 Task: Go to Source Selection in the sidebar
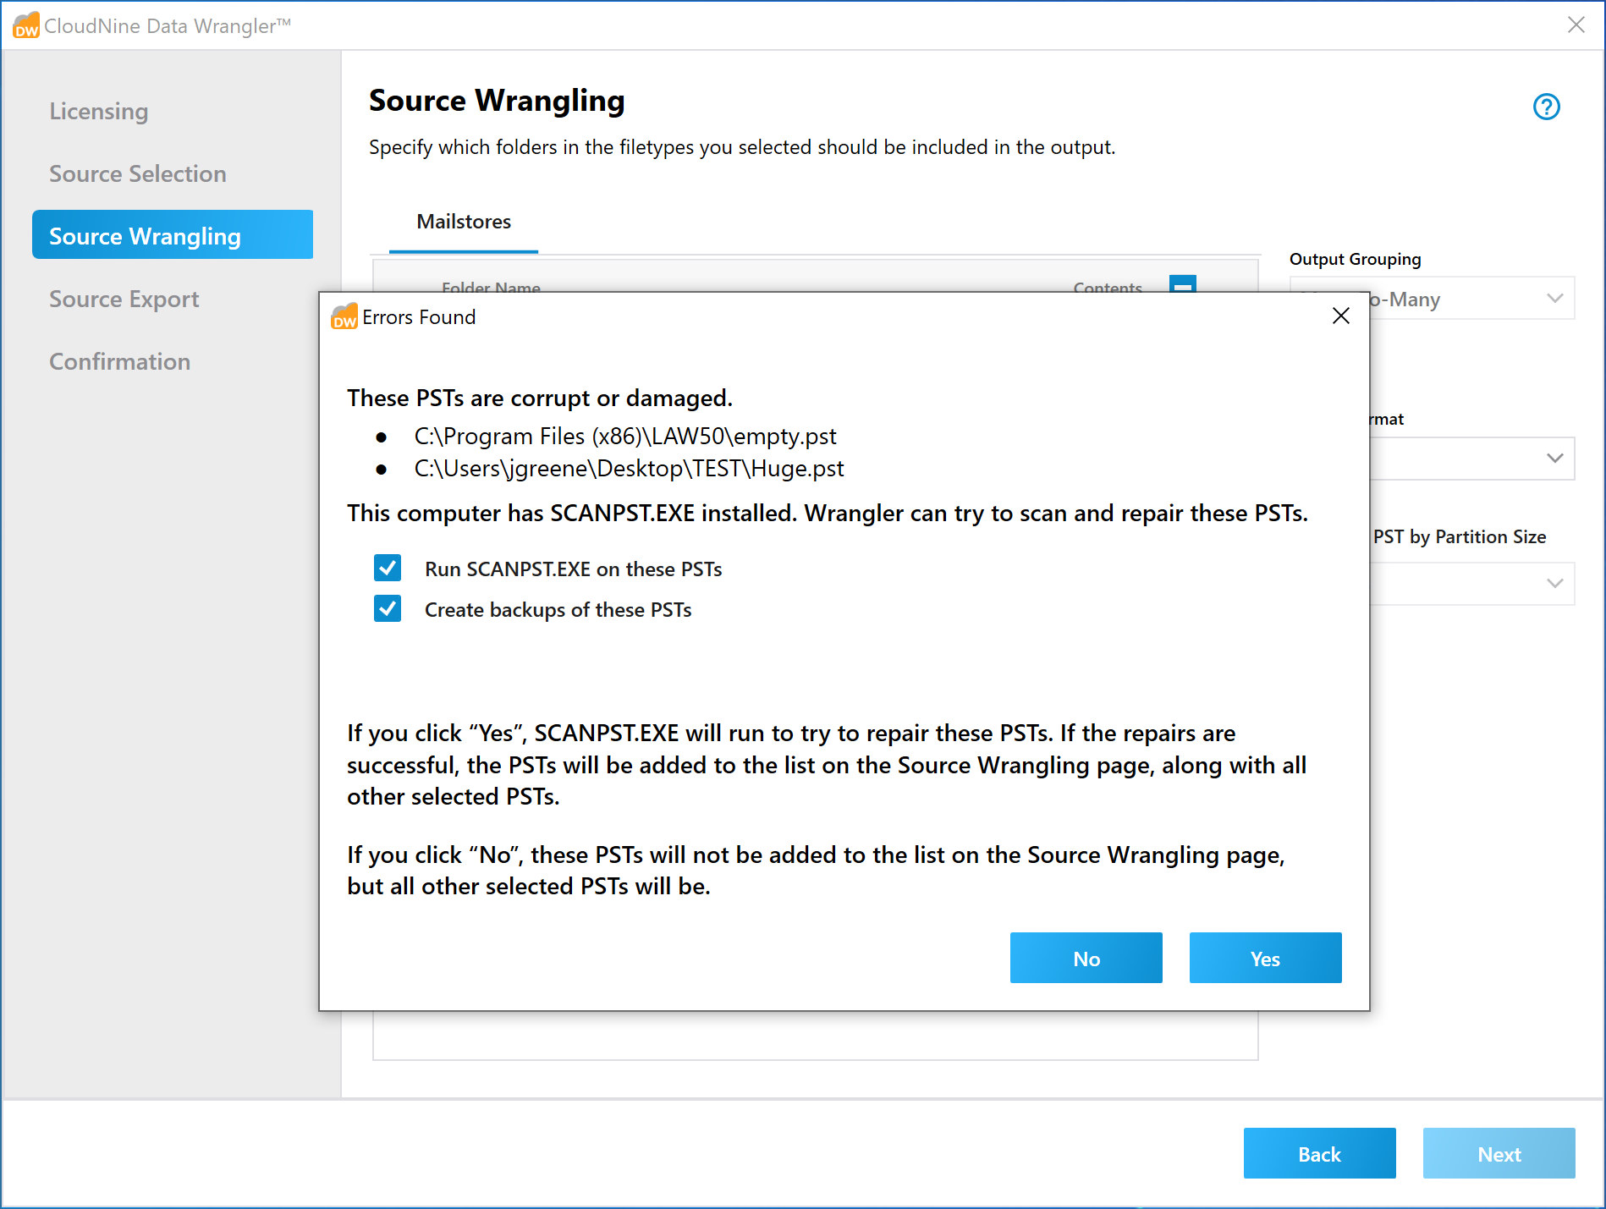(x=138, y=173)
